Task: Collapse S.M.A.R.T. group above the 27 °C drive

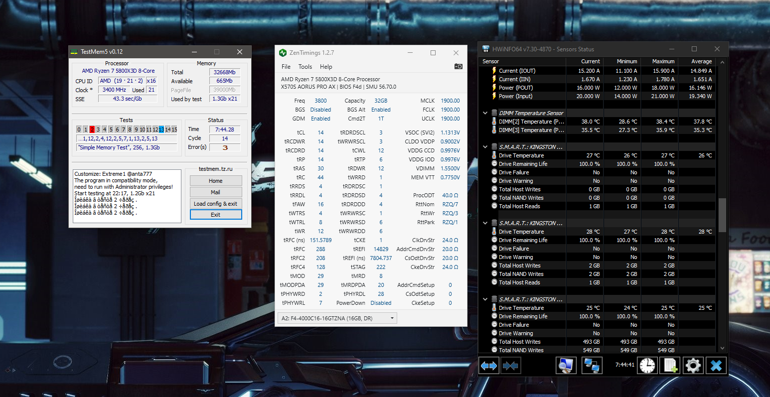Action: pos(485,147)
